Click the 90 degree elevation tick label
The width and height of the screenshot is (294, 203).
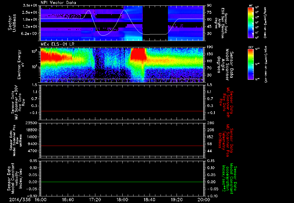(x=209, y=5)
